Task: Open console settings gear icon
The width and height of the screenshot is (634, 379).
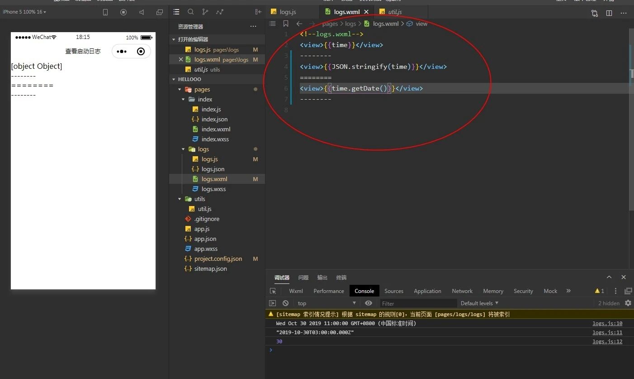Action: point(628,303)
